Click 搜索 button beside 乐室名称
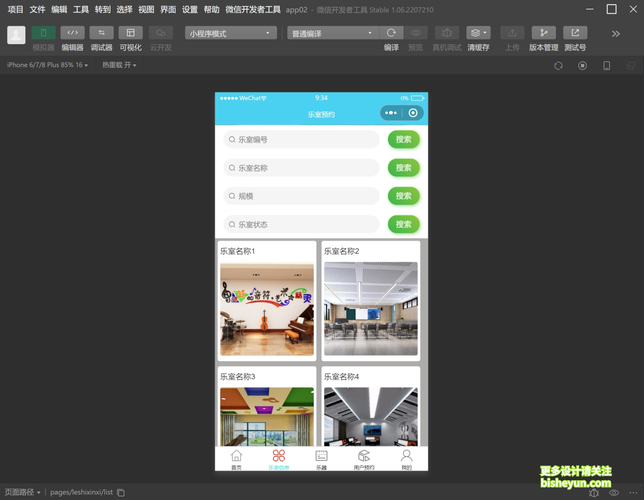Screen dimensions: 644x500 (x=404, y=168)
